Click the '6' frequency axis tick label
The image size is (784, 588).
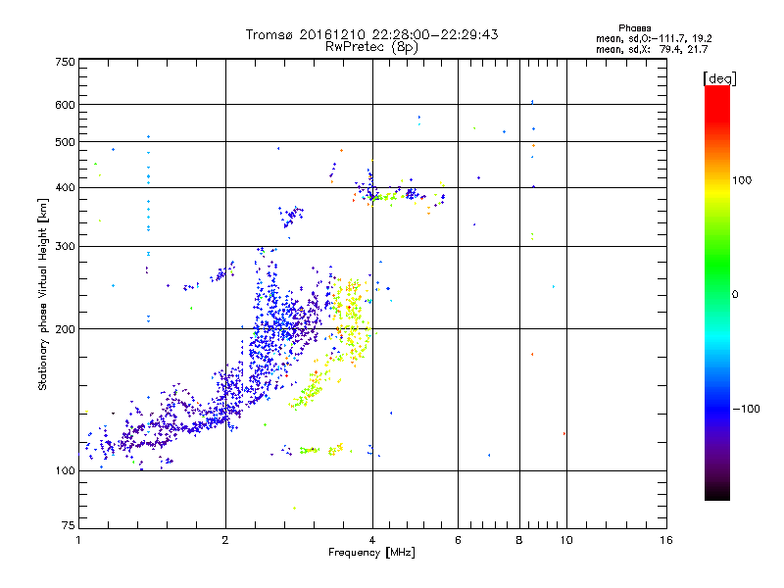458,540
